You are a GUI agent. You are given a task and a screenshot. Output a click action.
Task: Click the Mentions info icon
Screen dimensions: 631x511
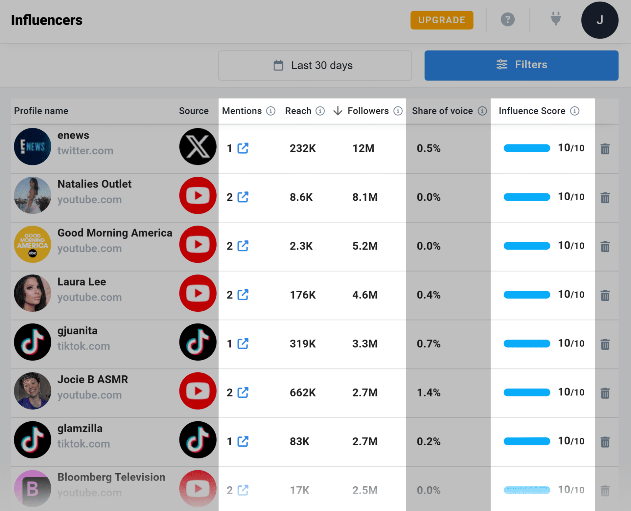pos(270,111)
